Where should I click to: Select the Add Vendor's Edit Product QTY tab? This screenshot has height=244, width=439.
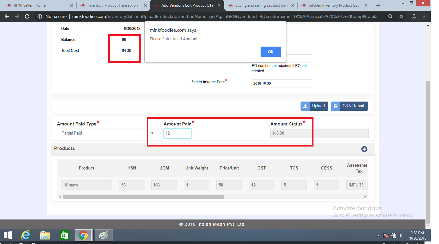tap(188, 5)
